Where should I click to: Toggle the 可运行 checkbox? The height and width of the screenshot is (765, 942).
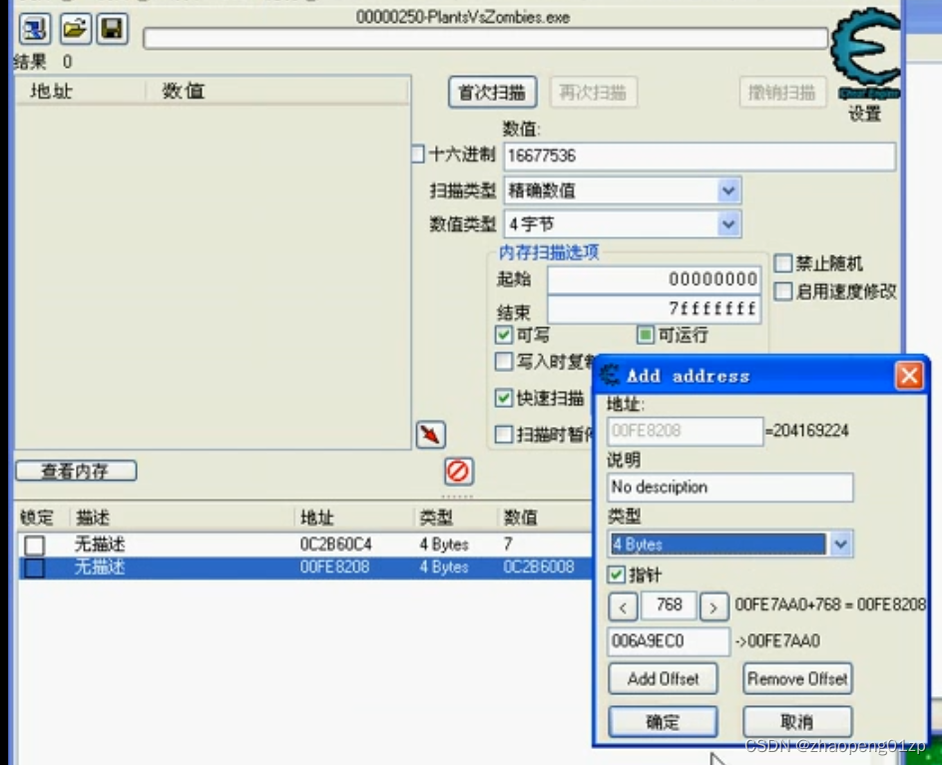[x=646, y=334]
